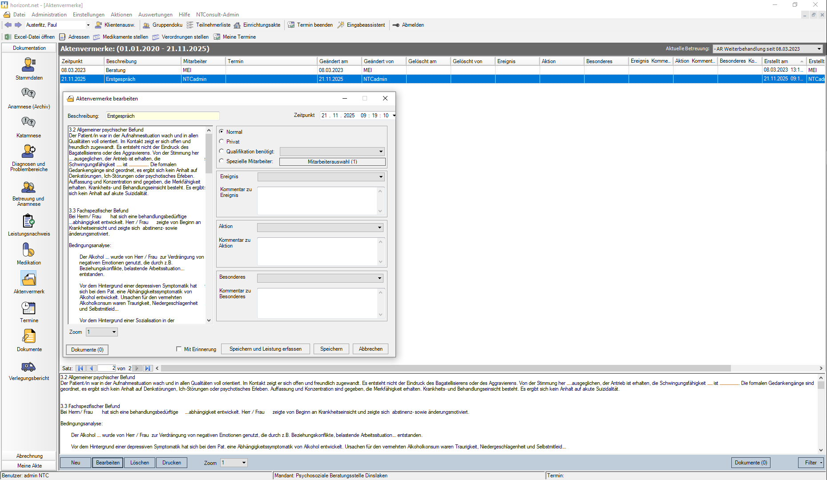Open the Termine calendar icon
This screenshot has width=827, height=480.
click(28, 308)
